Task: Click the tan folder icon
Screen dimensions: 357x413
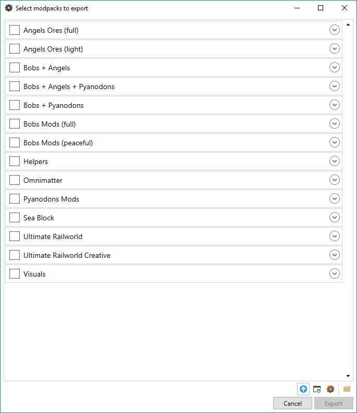Action: 347,389
